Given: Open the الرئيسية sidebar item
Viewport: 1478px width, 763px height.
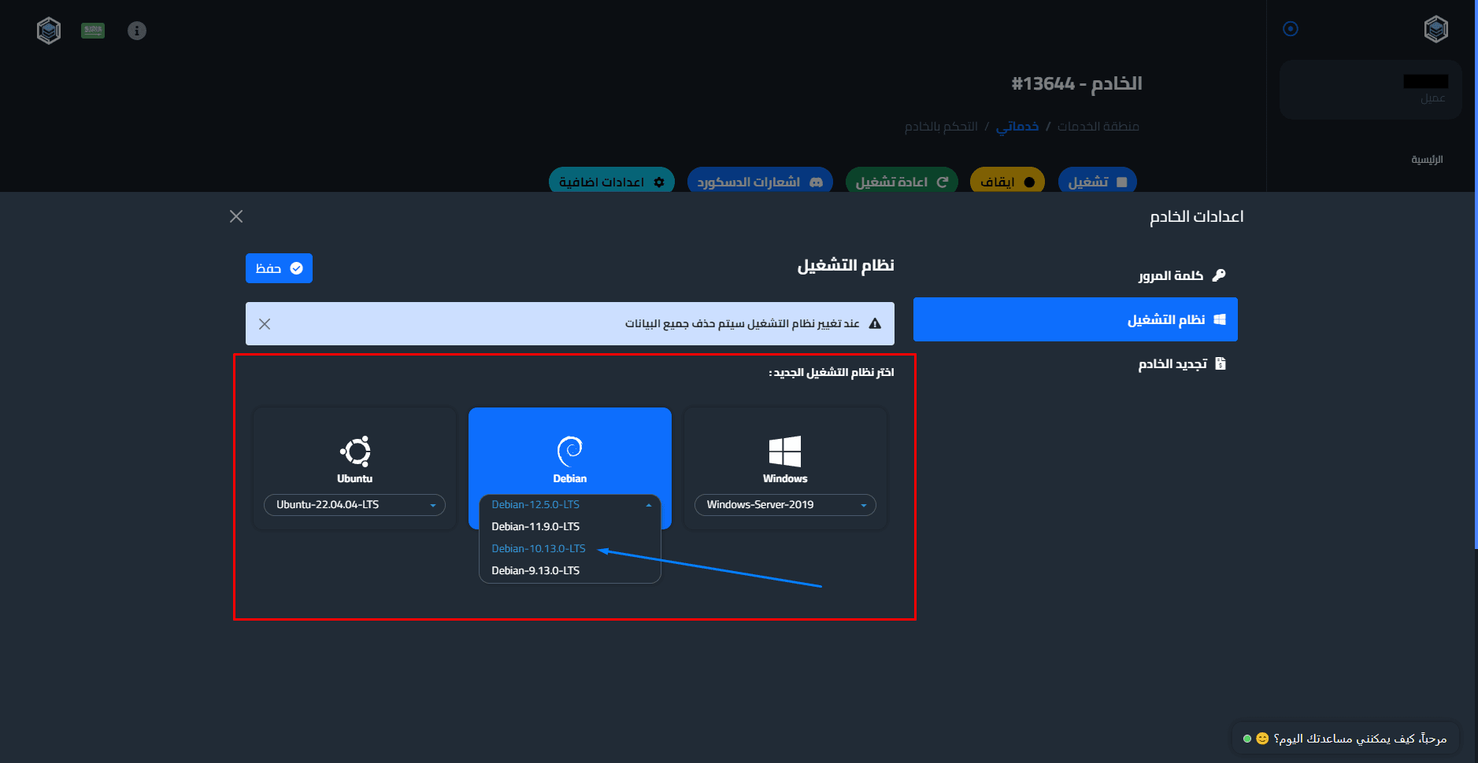Looking at the screenshot, I should pos(1427,160).
